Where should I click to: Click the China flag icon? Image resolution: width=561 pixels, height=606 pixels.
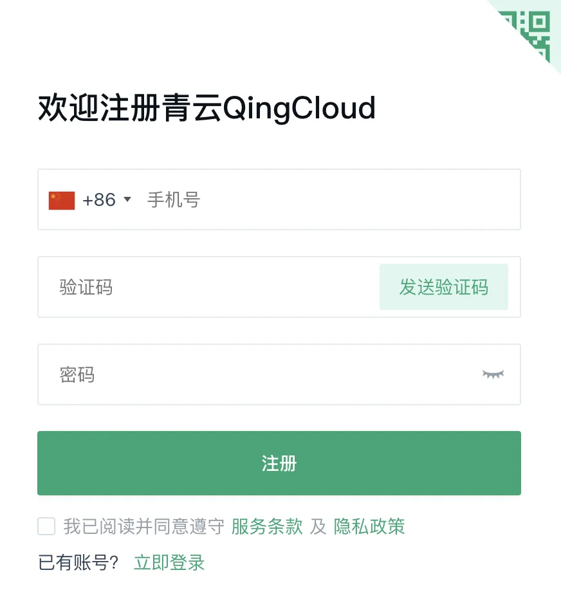(60, 199)
